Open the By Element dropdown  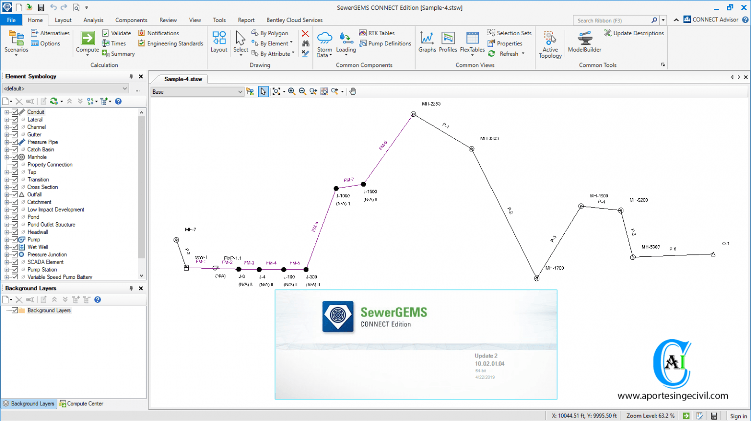[272, 43]
